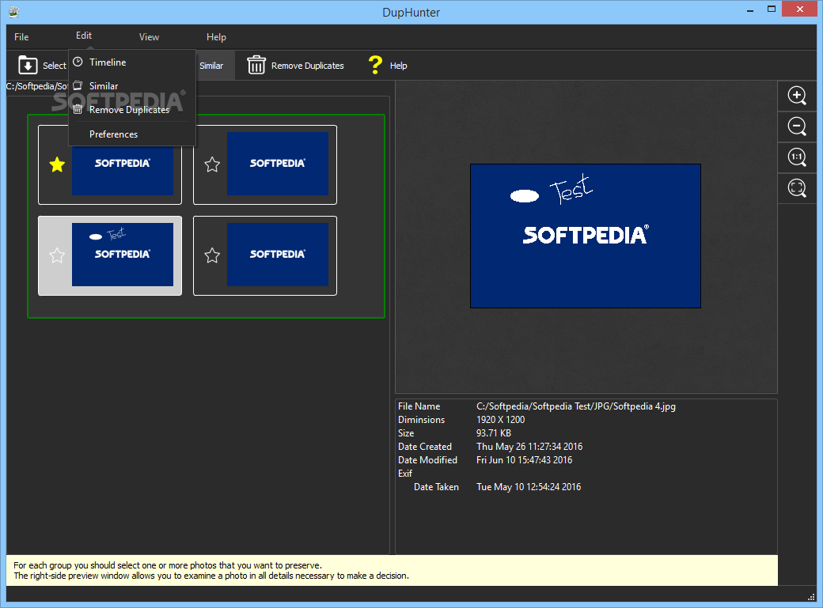Screen dimensions: 823x608
Task: Close the DupHunter window
Action: [x=799, y=9]
